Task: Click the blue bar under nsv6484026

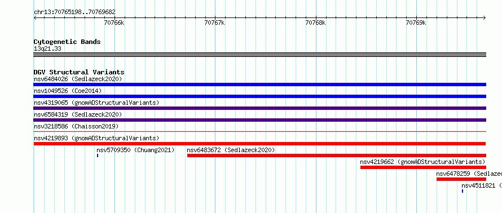Action: pos(259,85)
